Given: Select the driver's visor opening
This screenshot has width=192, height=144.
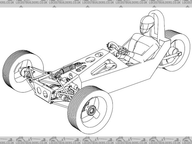Looking at the screenshot, I should [144, 25].
